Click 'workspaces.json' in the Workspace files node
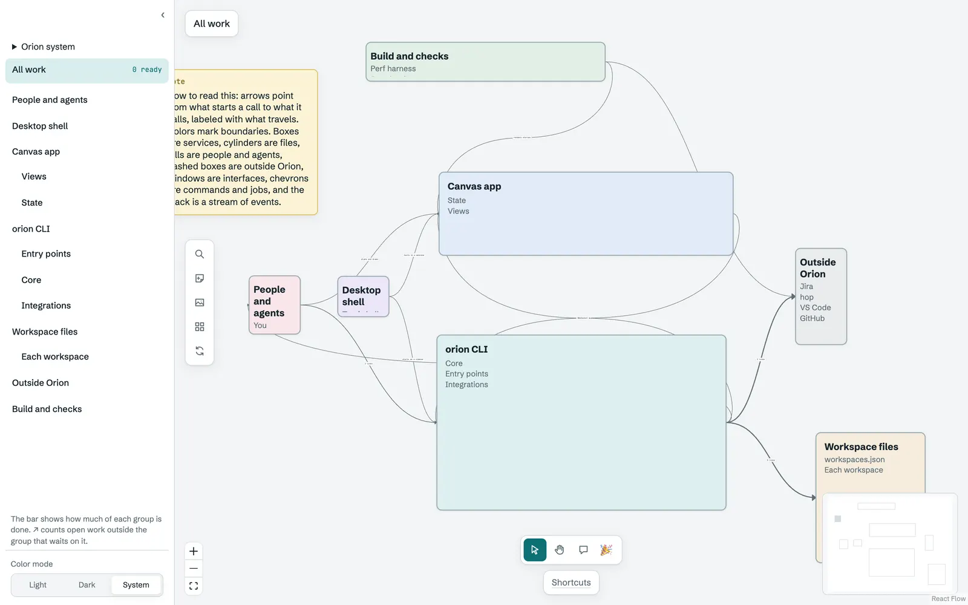Viewport: 968px width, 605px height. click(x=854, y=460)
